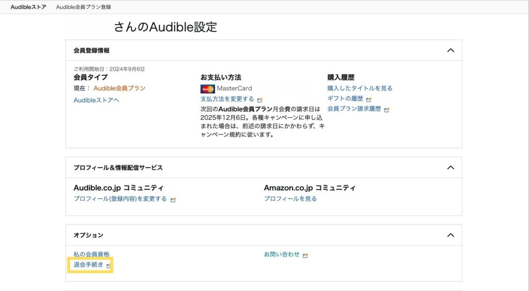Collapse the 会員登録情報 section

point(450,51)
